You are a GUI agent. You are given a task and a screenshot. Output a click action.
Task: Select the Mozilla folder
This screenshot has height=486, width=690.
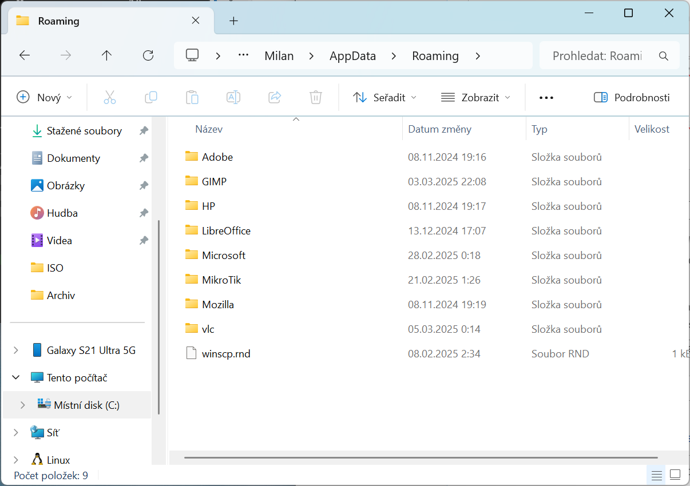tap(218, 304)
